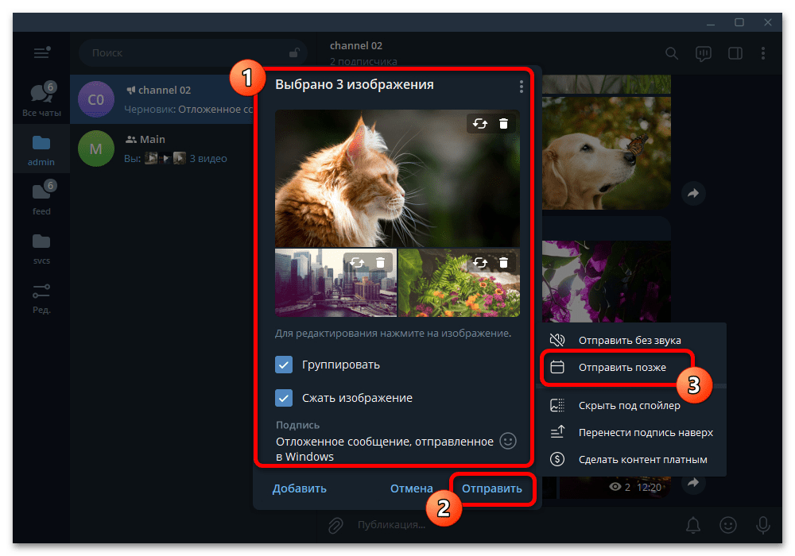Click the 'Отмена' button
The width and height of the screenshot is (795, 556).
pos(412,488)
